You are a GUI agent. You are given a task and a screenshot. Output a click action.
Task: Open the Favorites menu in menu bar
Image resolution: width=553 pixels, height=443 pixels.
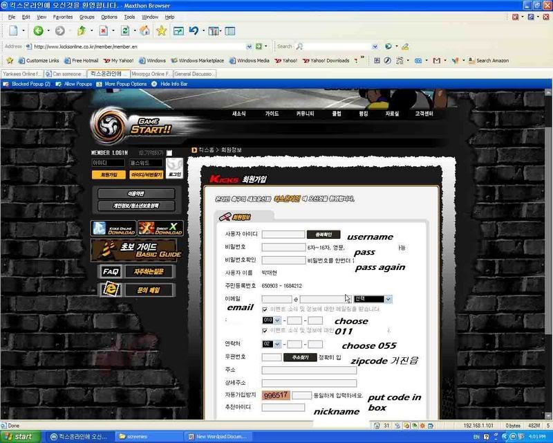[x=63, y=17]
